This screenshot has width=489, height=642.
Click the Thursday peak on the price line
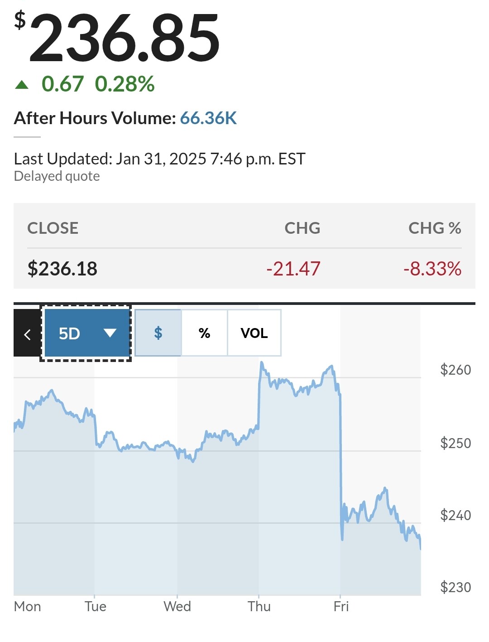262,363
